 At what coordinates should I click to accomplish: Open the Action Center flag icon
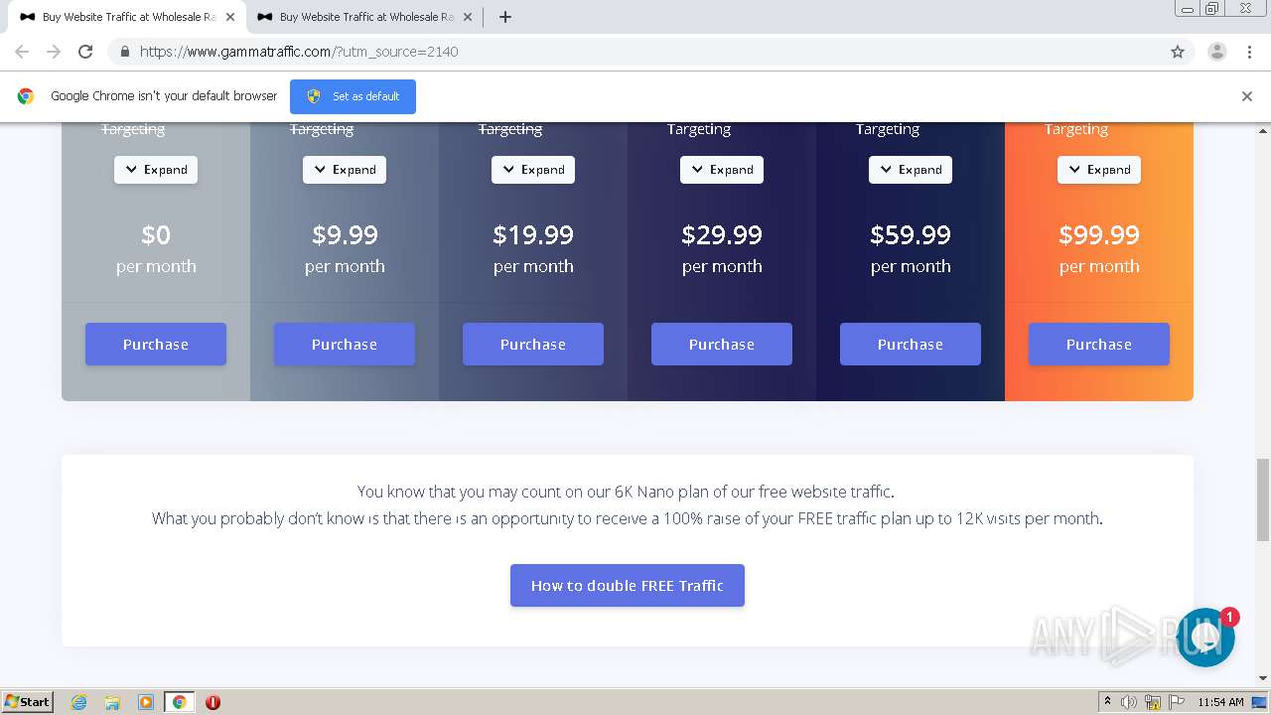point(1177,702)
